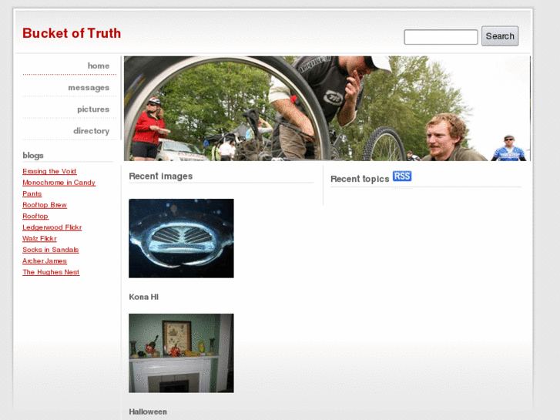Open the pictures menu item
560x420 pixels.
pyautogui.click(x=93, y=109)
